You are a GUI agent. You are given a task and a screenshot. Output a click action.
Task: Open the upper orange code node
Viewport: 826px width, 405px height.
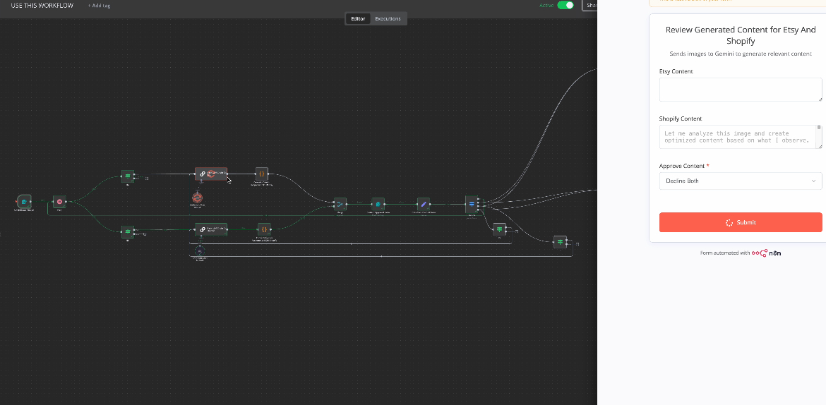point(261,174)
